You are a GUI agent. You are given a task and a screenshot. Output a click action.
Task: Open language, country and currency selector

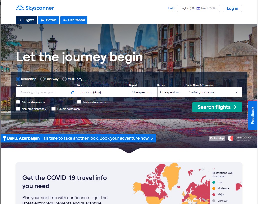(198, 8)
